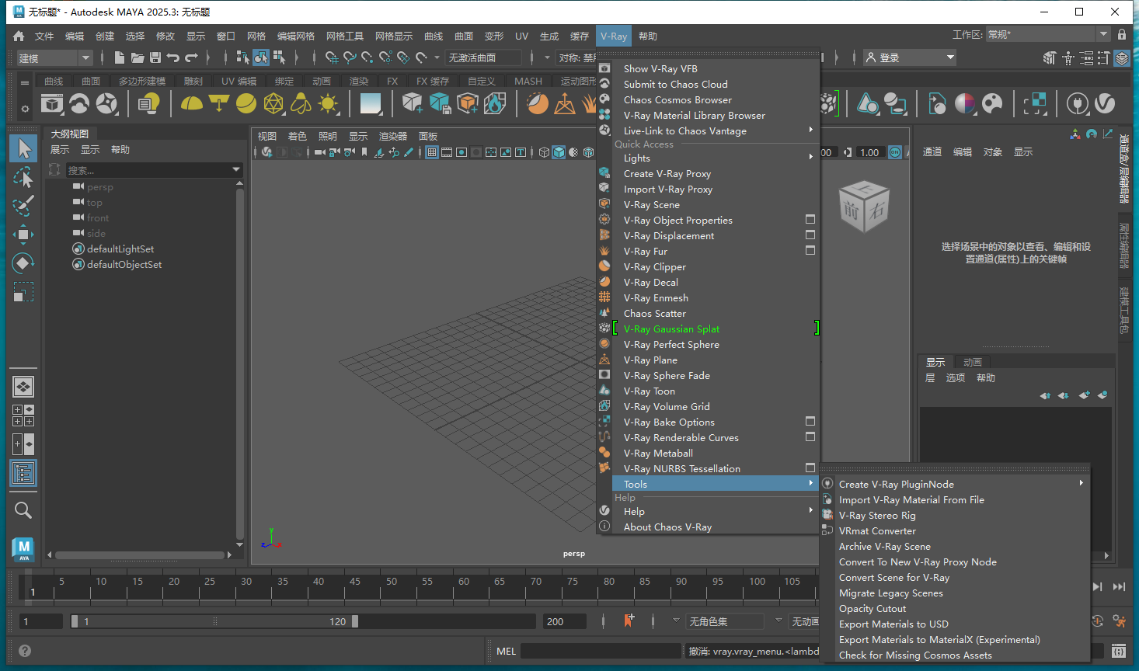Click Export Materials to USD
This screenshot has width=1139, height=671.
pos(893,624)
